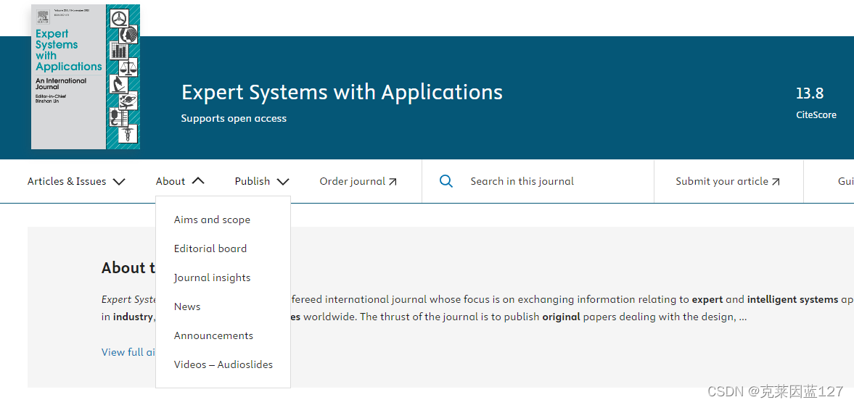The height and width of the screenshot is (405, 854).
Task: Select Announcements from the About menu
Action: click(x=213, y=335)
